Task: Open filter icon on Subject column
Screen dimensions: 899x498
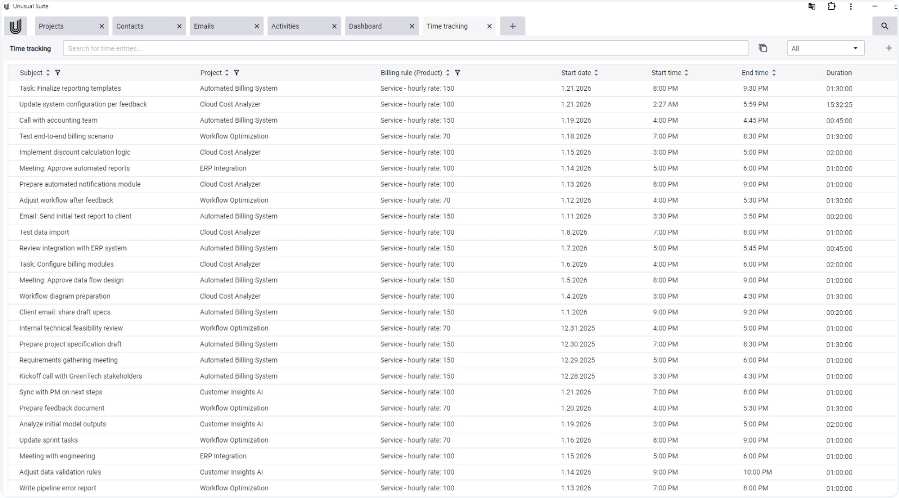Action: (x=58, y=73)
